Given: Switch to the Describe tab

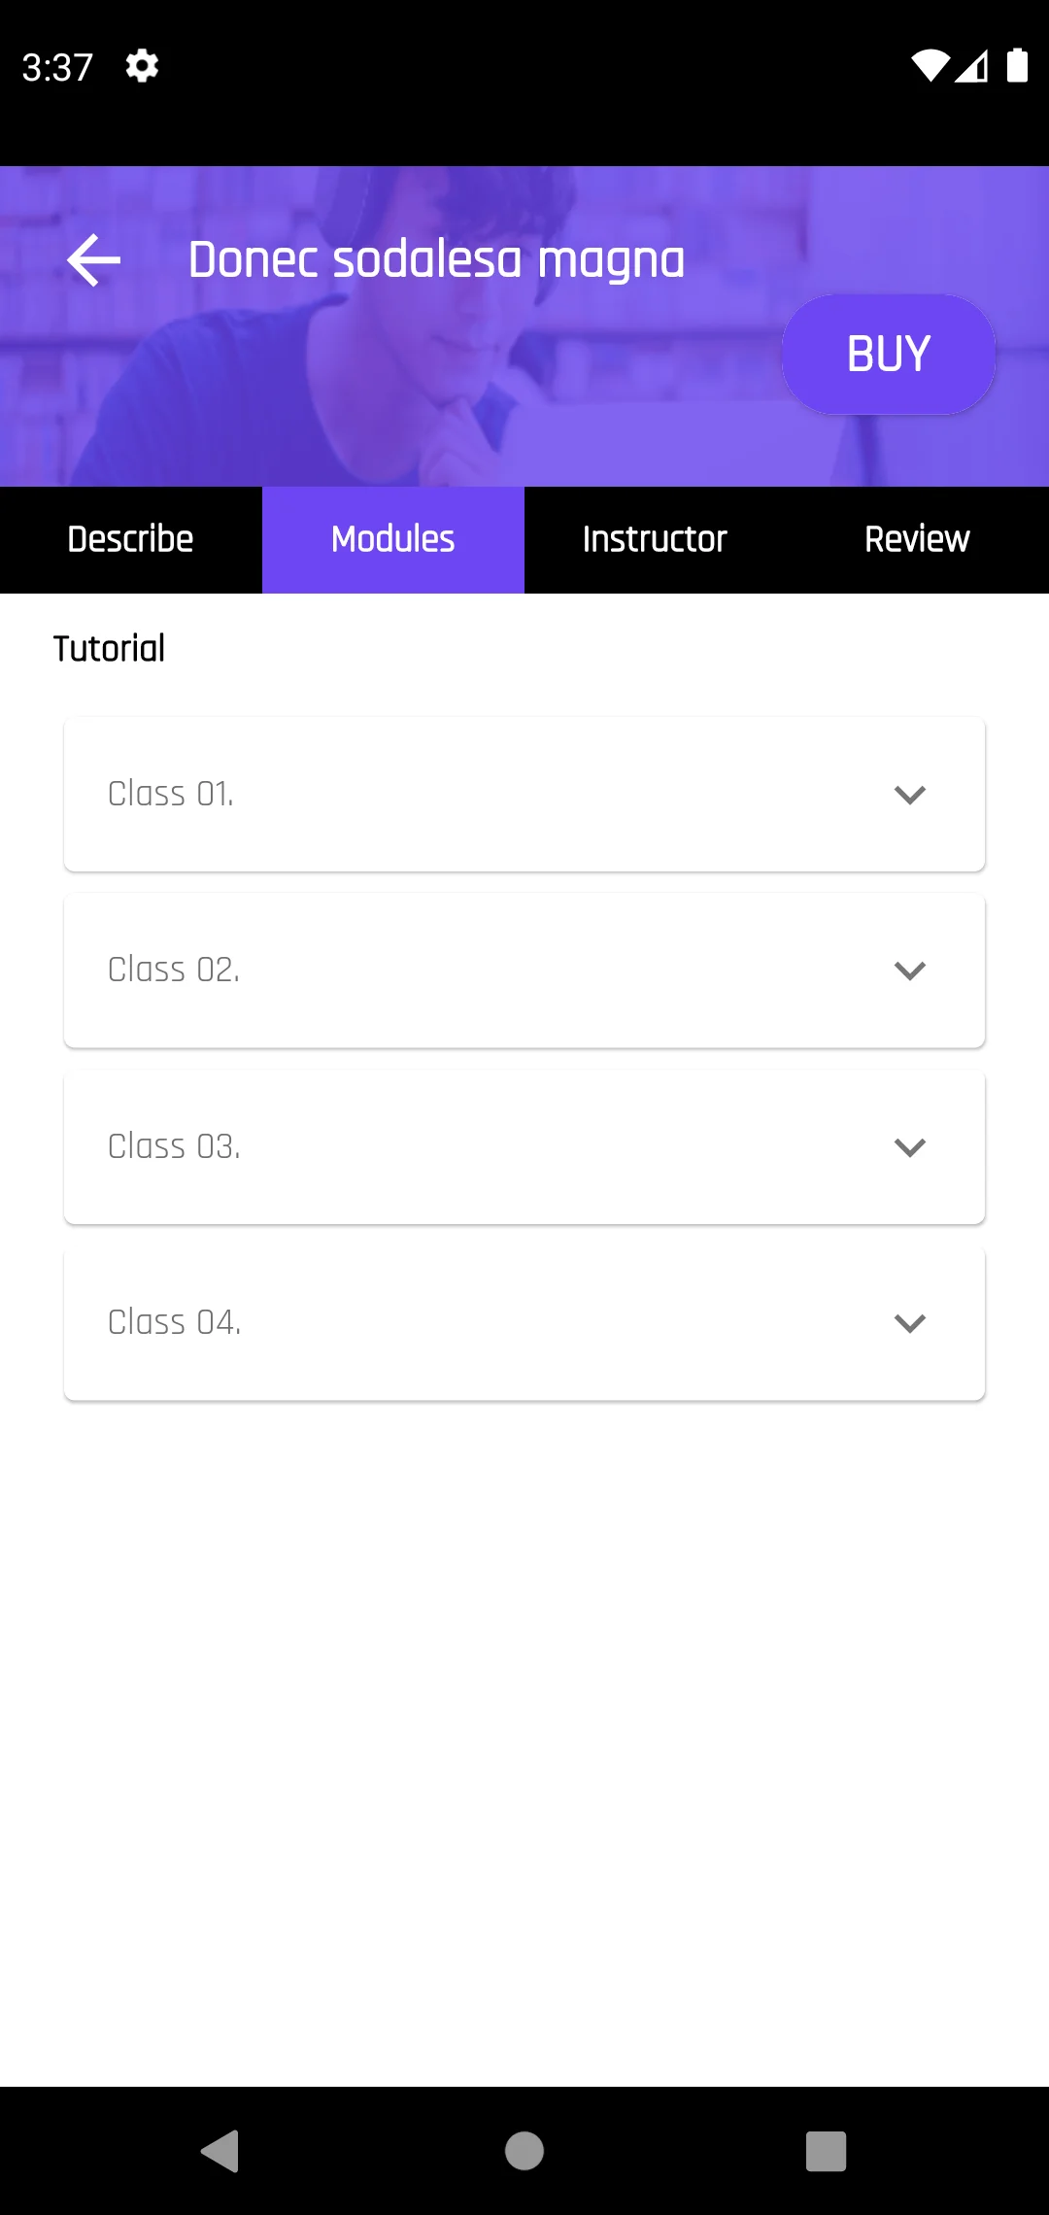Looking at the screenshot, I should [x=131, y=540].
